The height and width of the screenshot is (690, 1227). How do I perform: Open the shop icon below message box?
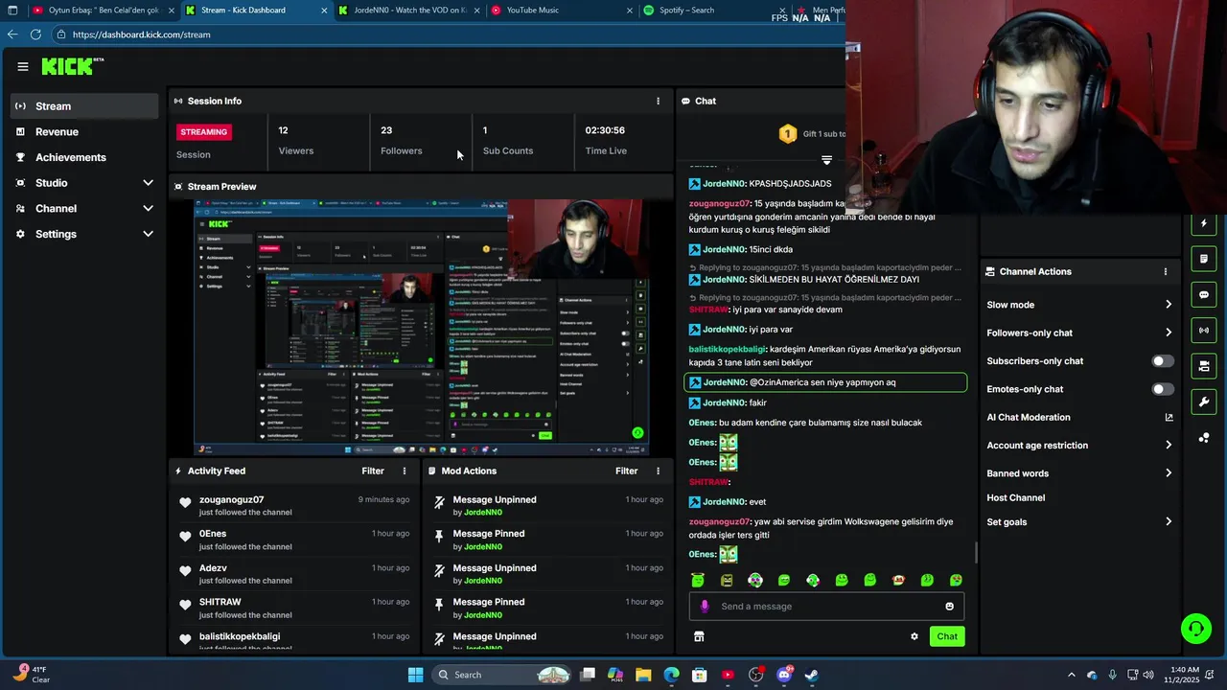[x=699, y=636]
